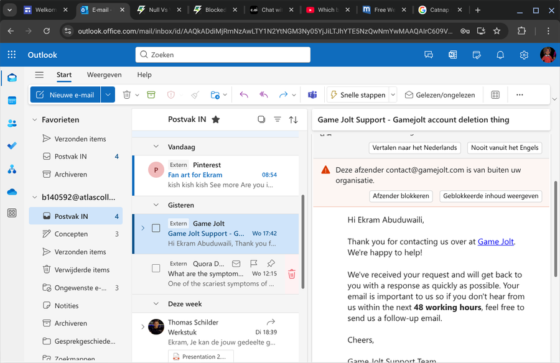
Task: Collapse the Gisteren group
Action: [156, 205]
